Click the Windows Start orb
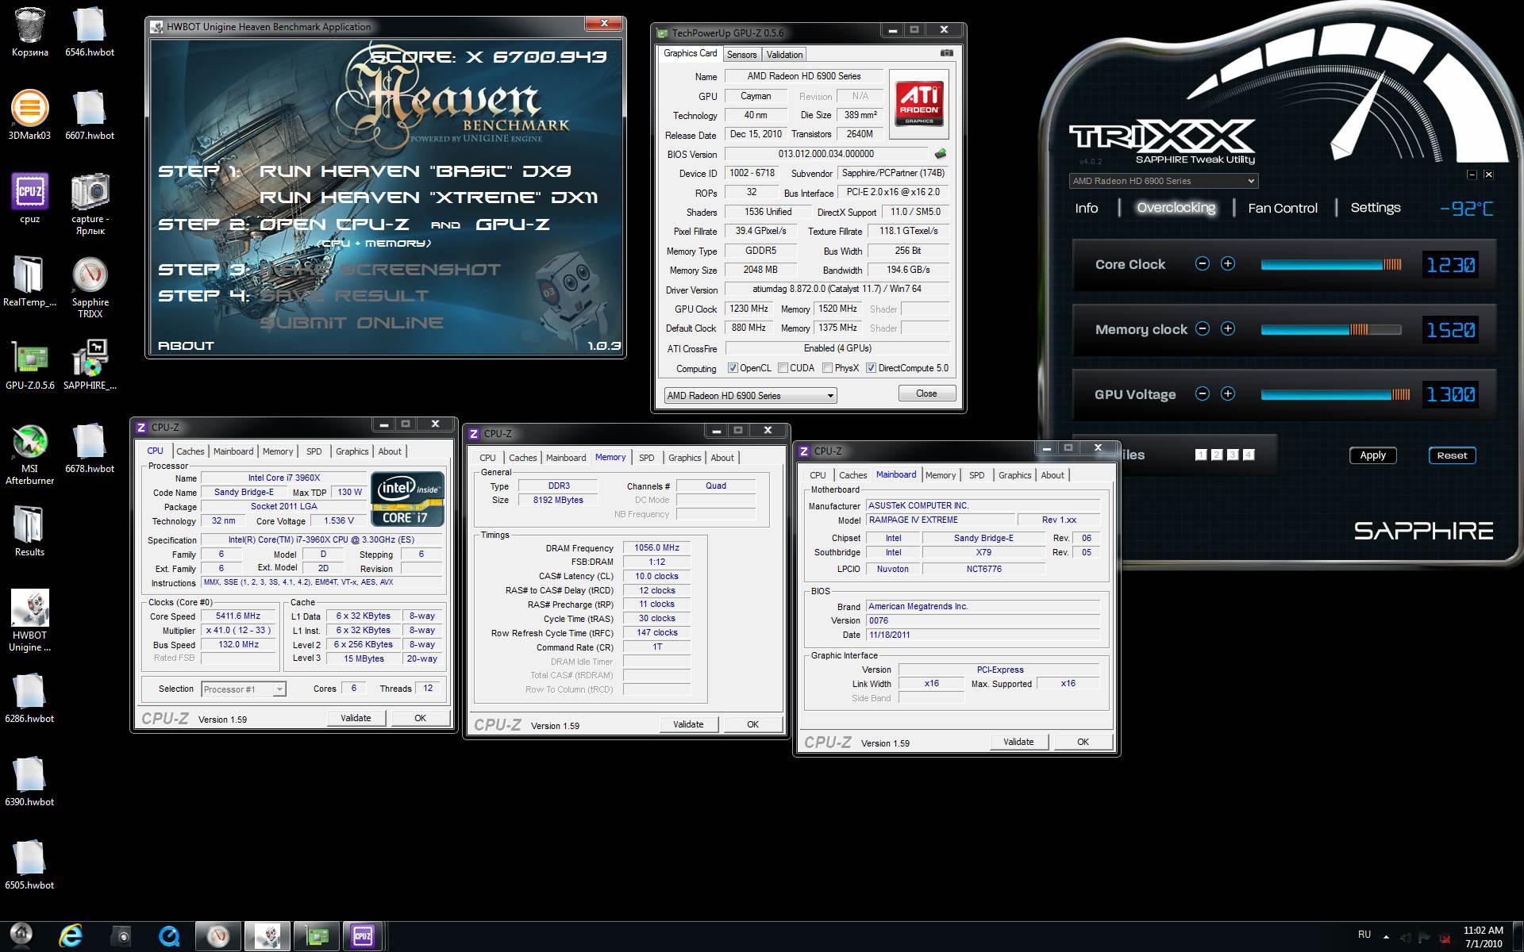1524x952 pixels. 21,936
